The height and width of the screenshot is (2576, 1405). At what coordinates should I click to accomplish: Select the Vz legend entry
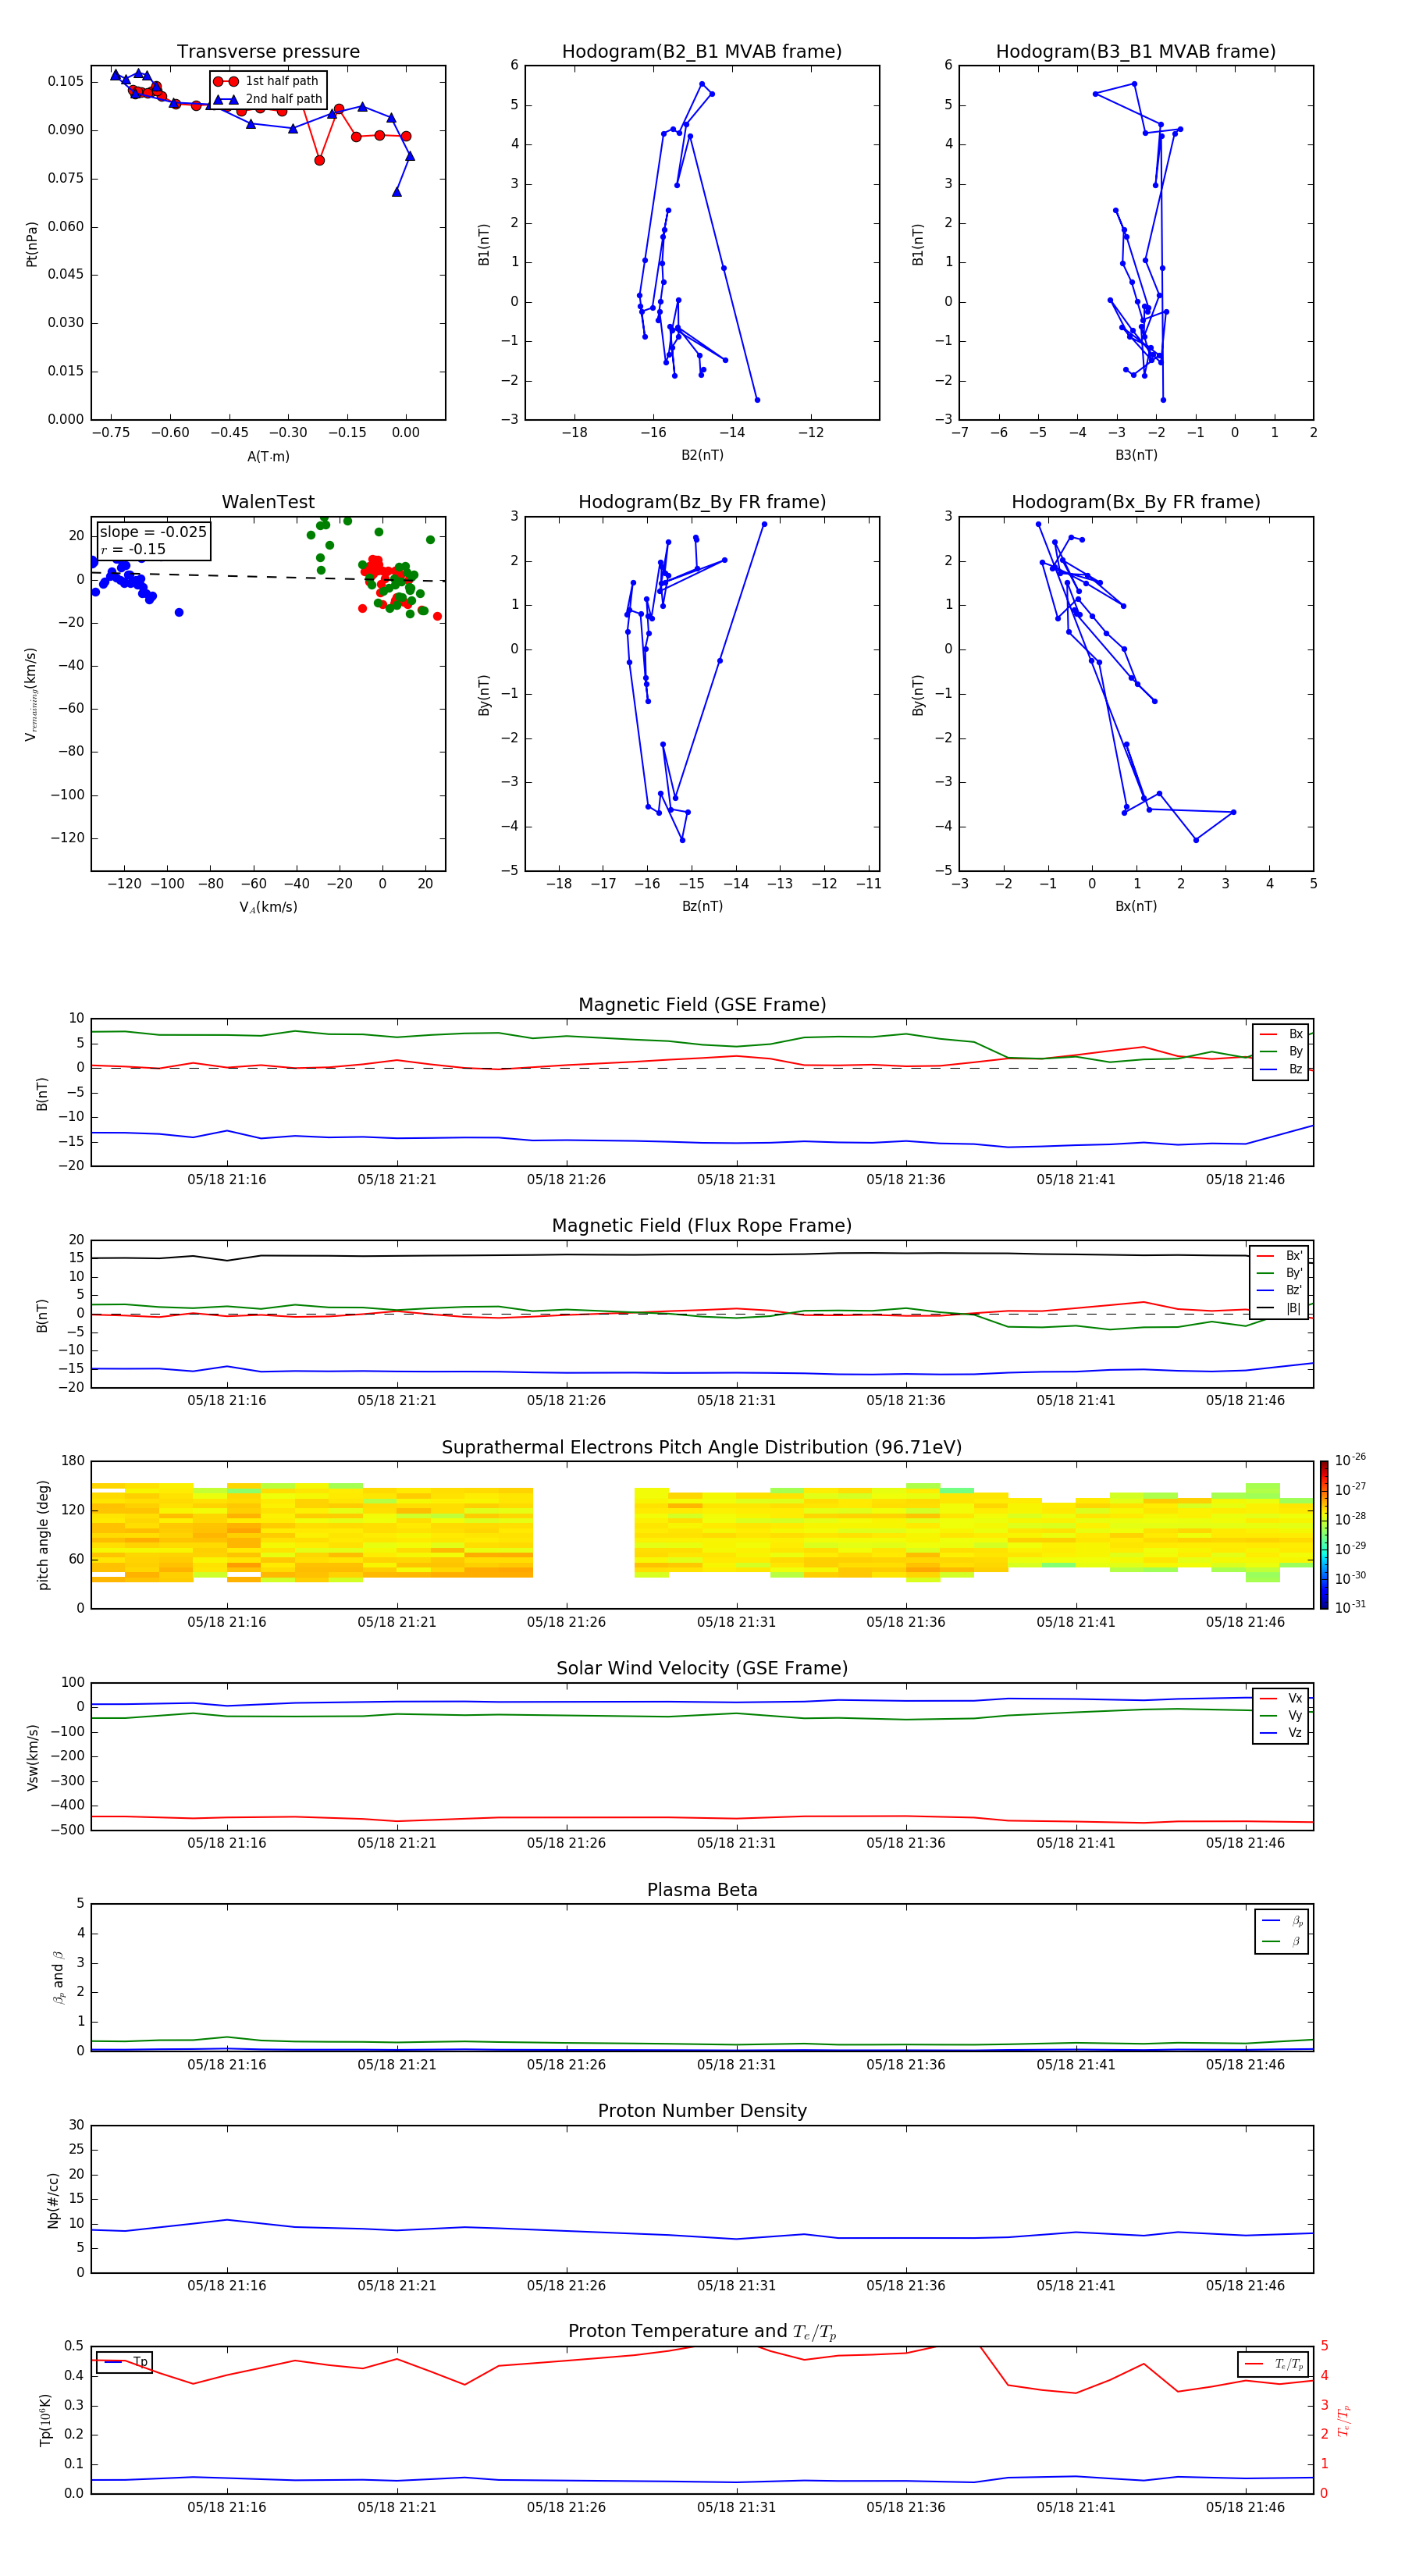1281,1733
